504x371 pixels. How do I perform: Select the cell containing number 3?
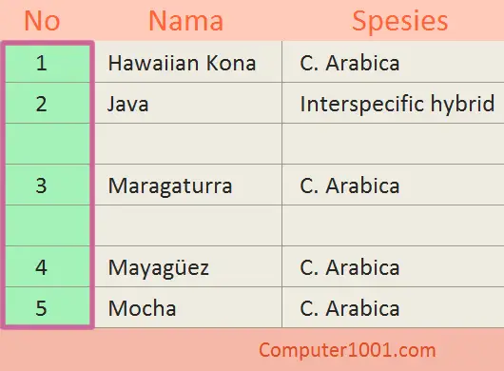48,185
